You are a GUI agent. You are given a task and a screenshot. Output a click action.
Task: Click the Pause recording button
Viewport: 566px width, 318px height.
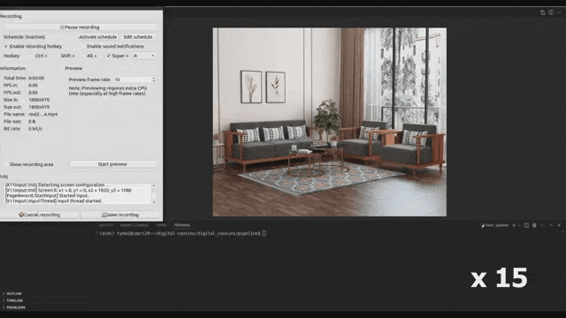click(80, 27)
